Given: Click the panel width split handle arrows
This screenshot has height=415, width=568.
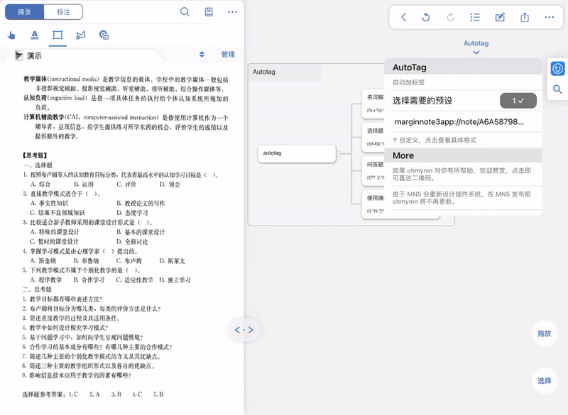Looking at the screenshot, I should pyautogui.click(x=244, y=330).
